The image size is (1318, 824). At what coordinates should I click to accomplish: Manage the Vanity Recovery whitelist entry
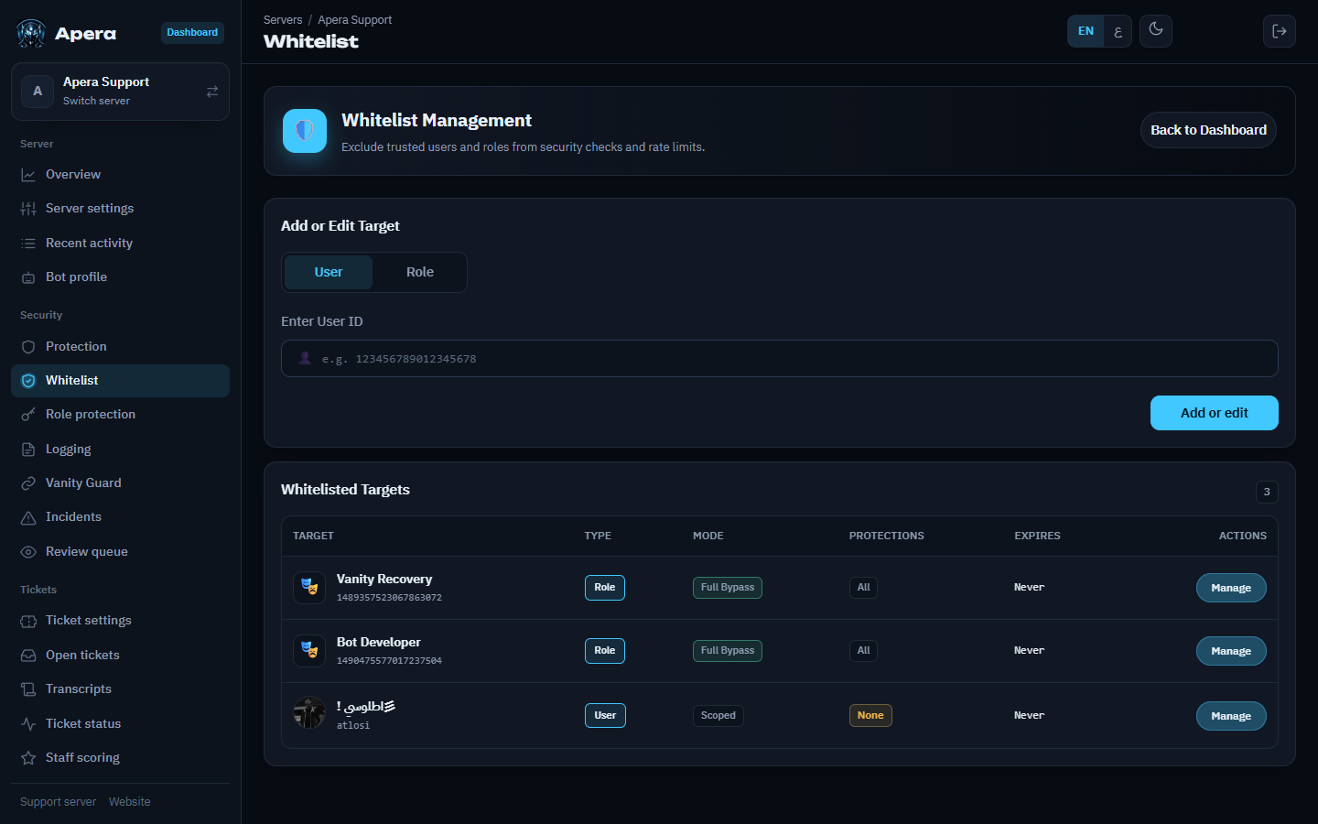coord(1231,588)
